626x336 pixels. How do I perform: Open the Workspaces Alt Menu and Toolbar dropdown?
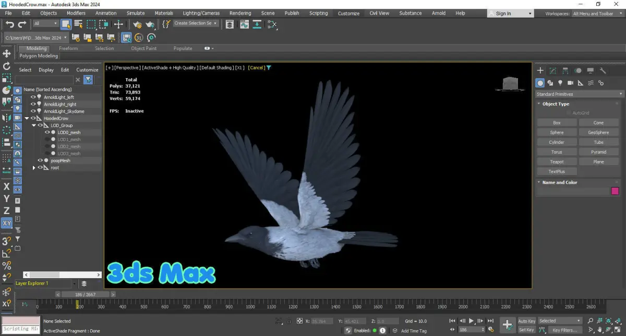coord(597,14)
